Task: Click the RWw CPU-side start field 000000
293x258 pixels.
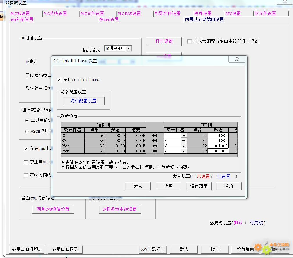Action: pyautogui.click(x=218, y=151)
